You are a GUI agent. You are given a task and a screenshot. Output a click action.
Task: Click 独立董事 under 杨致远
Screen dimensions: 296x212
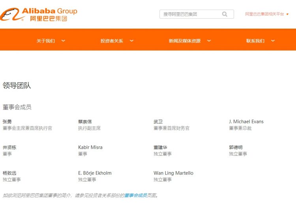[x=12, y=180]
